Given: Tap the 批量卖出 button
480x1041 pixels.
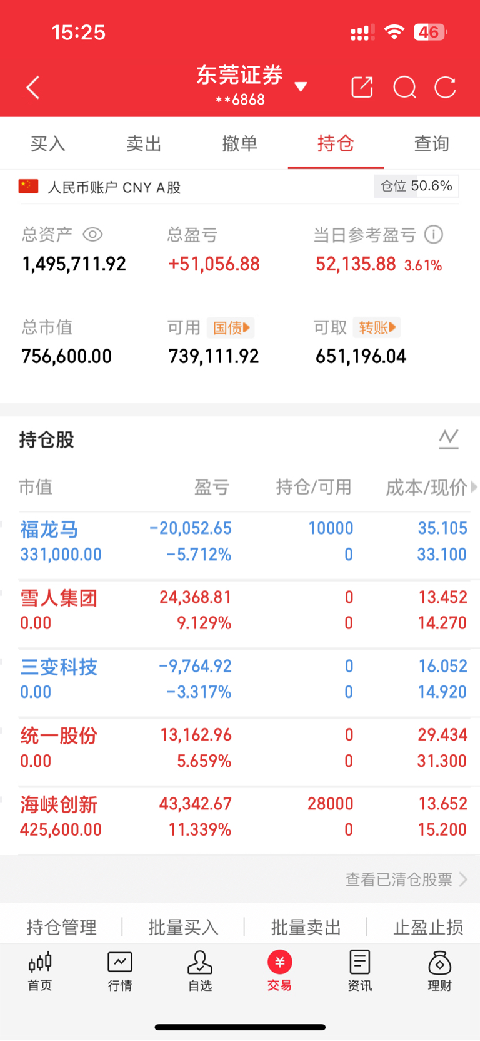Looking at the screenshot, I should click(x=306, y=927).
